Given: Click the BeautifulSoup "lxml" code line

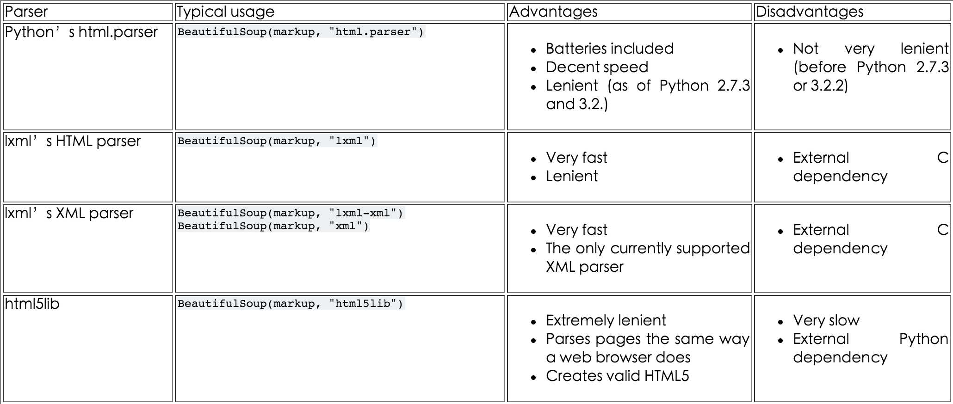Looking at the screenshot, I should pyautogui.click(x=277, y=141).
